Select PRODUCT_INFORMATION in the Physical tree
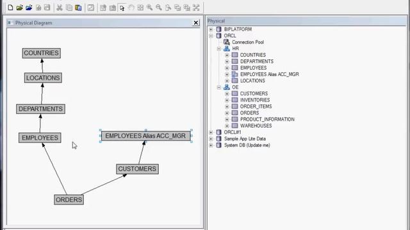410x230 pixels. click(267, 119)
